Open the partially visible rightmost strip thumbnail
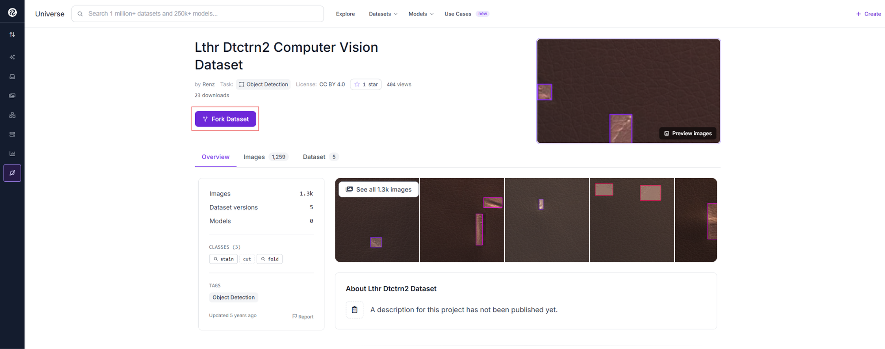This screenshot has height=349, width=885. [x=696, y=220]
